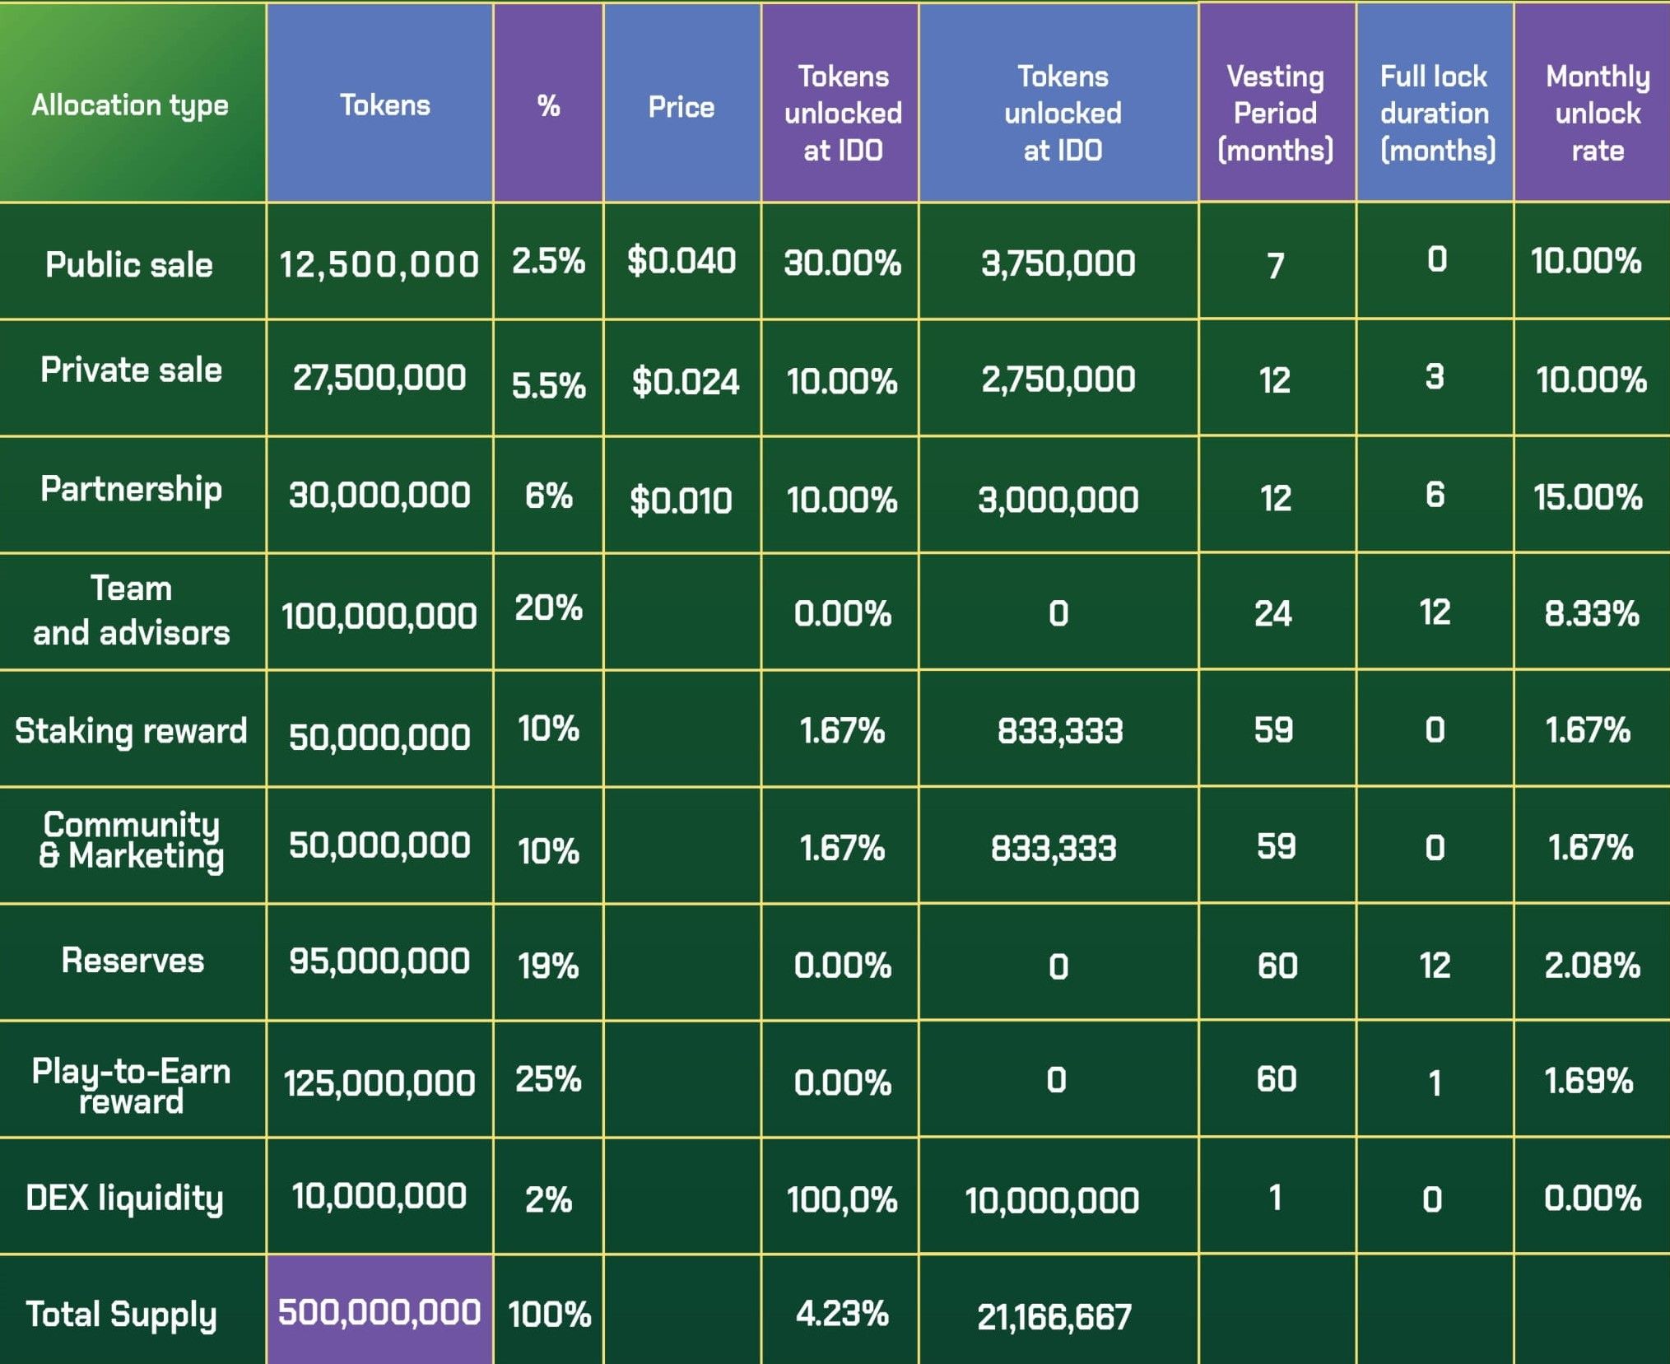This screenshot has height=1364, width=1670.
Task: Click the Full lock duration header
Action: pyautogui.click(x=1434, y=113)
